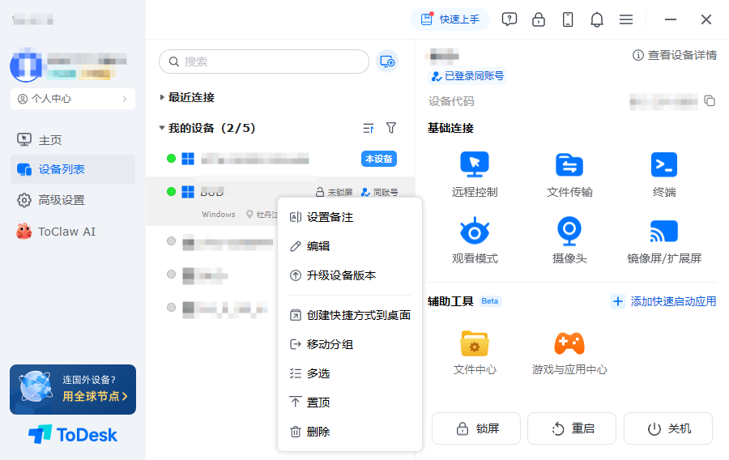Image resolution: width=729 pixels, height=460 pixels.
Task: Click the 已登录同账号 tag
Action: click(x=467, y=76)
